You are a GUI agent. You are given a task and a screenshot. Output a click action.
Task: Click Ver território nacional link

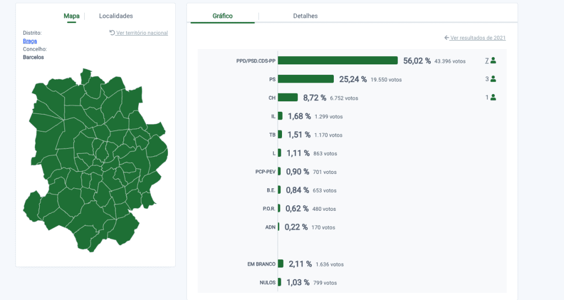pos(142,32)
